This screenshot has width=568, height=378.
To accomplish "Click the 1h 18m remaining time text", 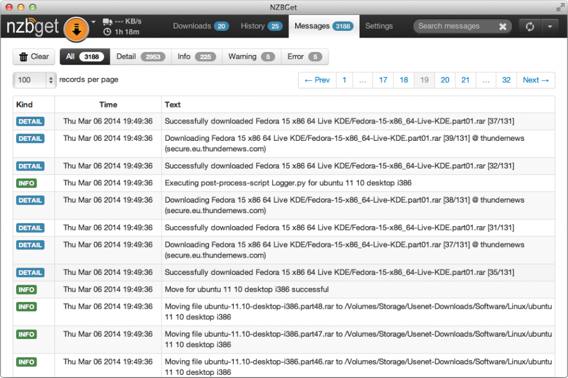I will pos(127,32).
